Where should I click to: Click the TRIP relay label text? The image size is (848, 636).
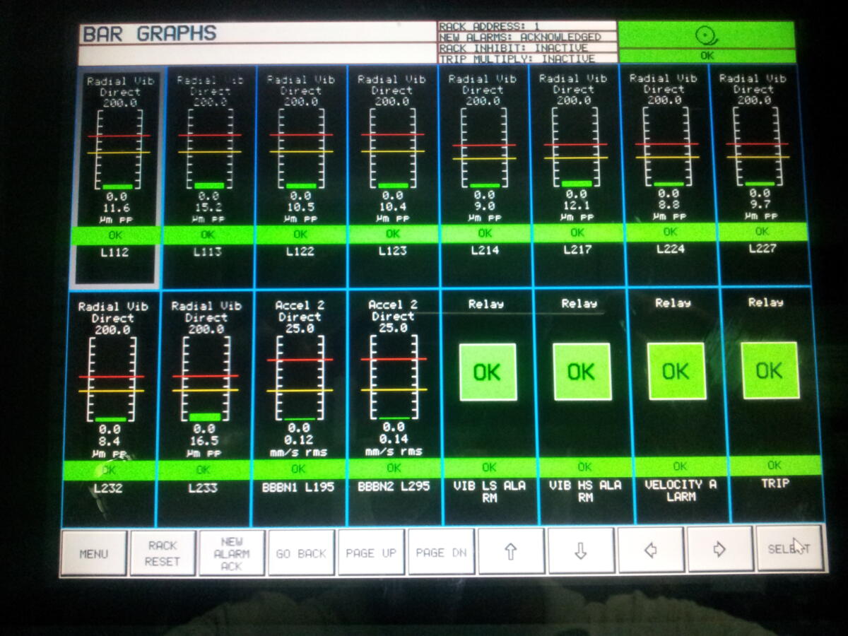click(775, 483)
